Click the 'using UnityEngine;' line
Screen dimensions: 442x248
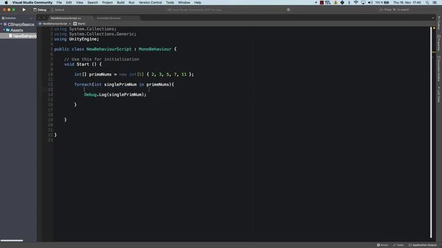[x=77, y=39]
